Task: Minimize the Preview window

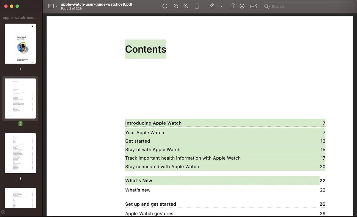Action: click(12, 6)
